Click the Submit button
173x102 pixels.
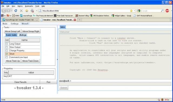tap(64, 88)
